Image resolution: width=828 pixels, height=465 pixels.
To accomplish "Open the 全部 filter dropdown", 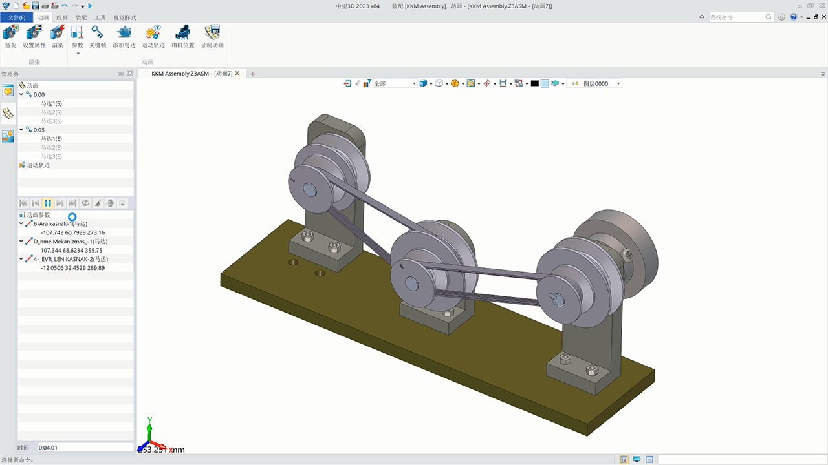I will click(395, 83).
